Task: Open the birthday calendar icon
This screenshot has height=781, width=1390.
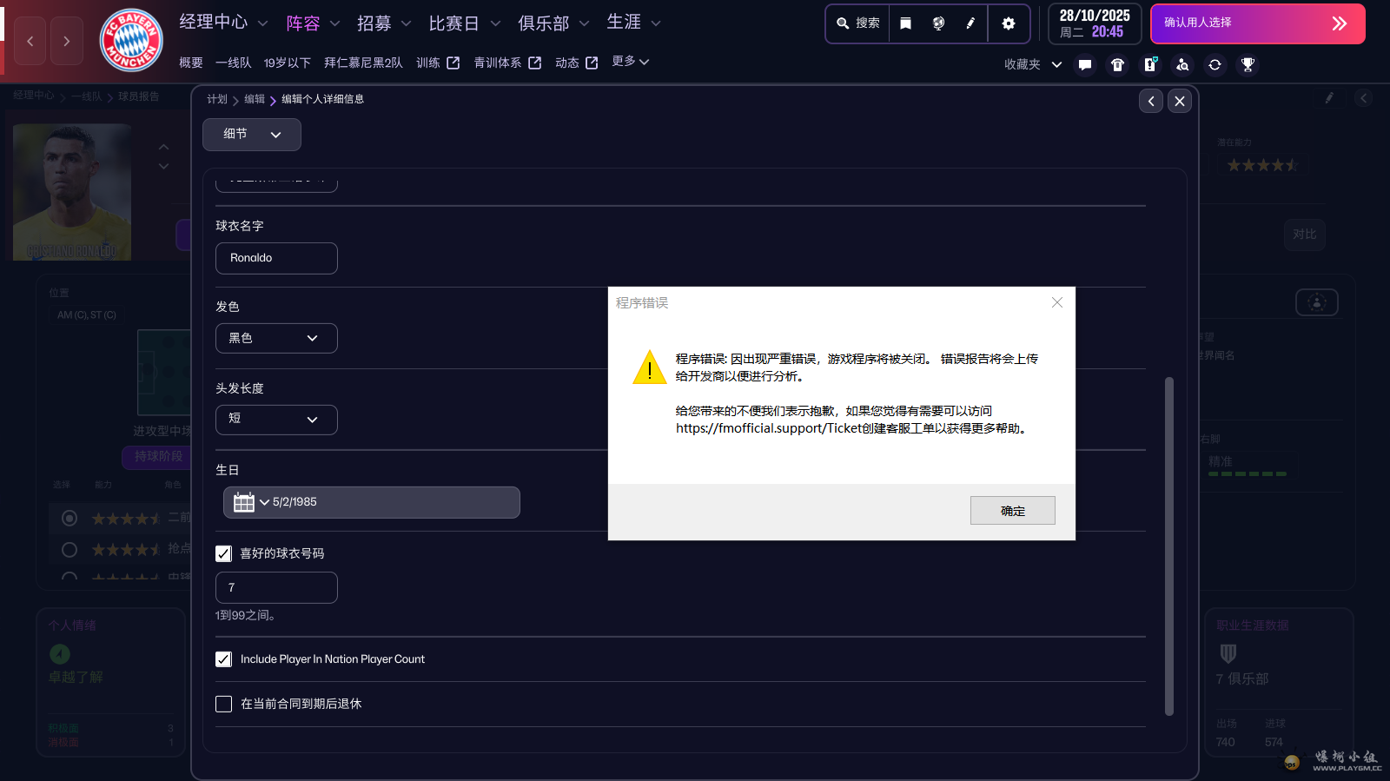Action: 244,502
